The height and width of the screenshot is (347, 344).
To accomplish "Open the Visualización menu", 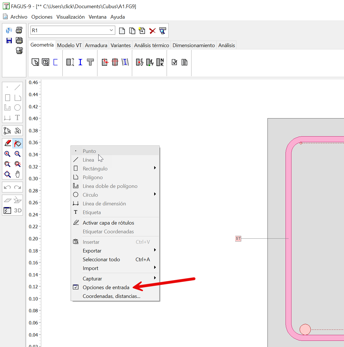I will click(71, 17).
